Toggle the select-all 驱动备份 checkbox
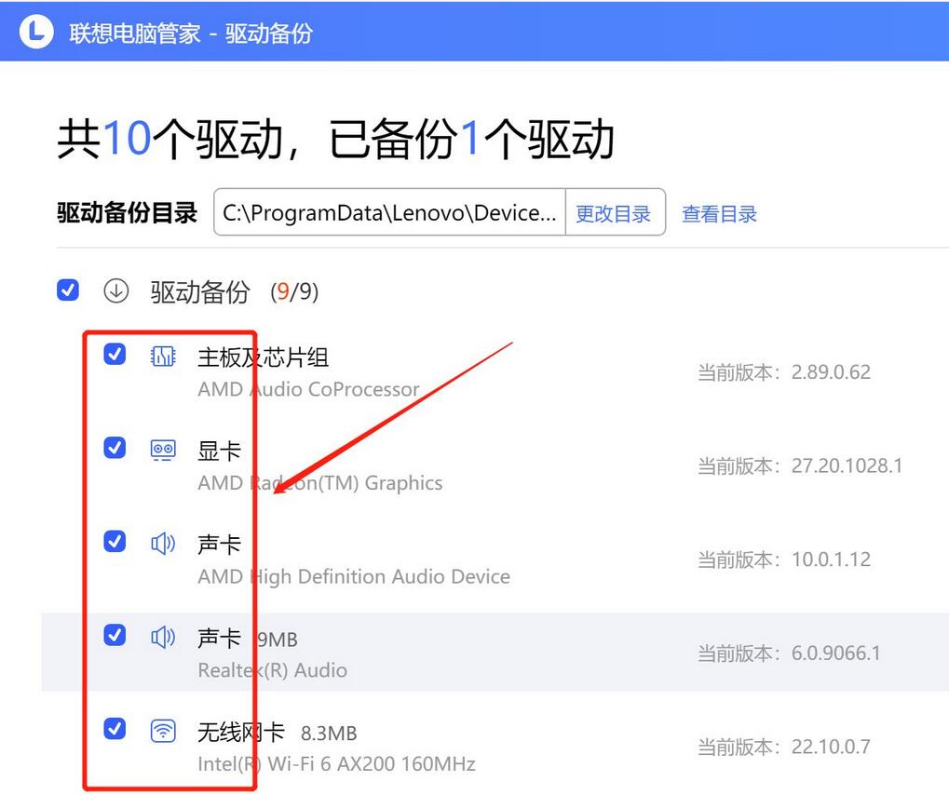 point(67,290)
